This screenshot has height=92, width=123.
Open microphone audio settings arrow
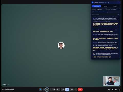[44, 89]
